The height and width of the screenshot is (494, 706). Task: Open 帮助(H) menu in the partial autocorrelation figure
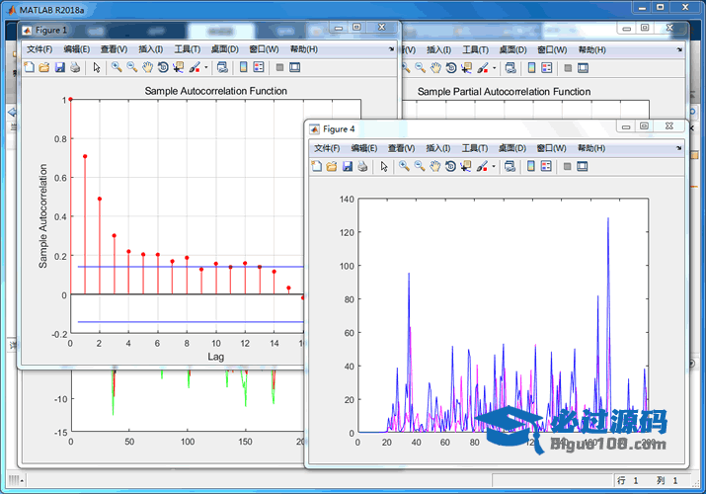pyautogui.click(x=592, y=48)
